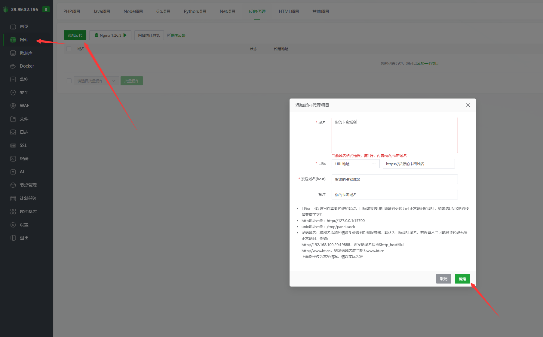Click the 需求反馈 feedback icon
The width and height of the screenshot is (543, 337).
169,35
